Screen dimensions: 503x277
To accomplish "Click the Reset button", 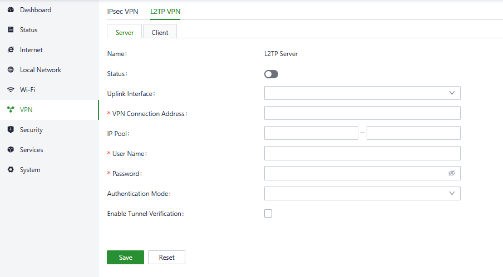I will 166,258.
